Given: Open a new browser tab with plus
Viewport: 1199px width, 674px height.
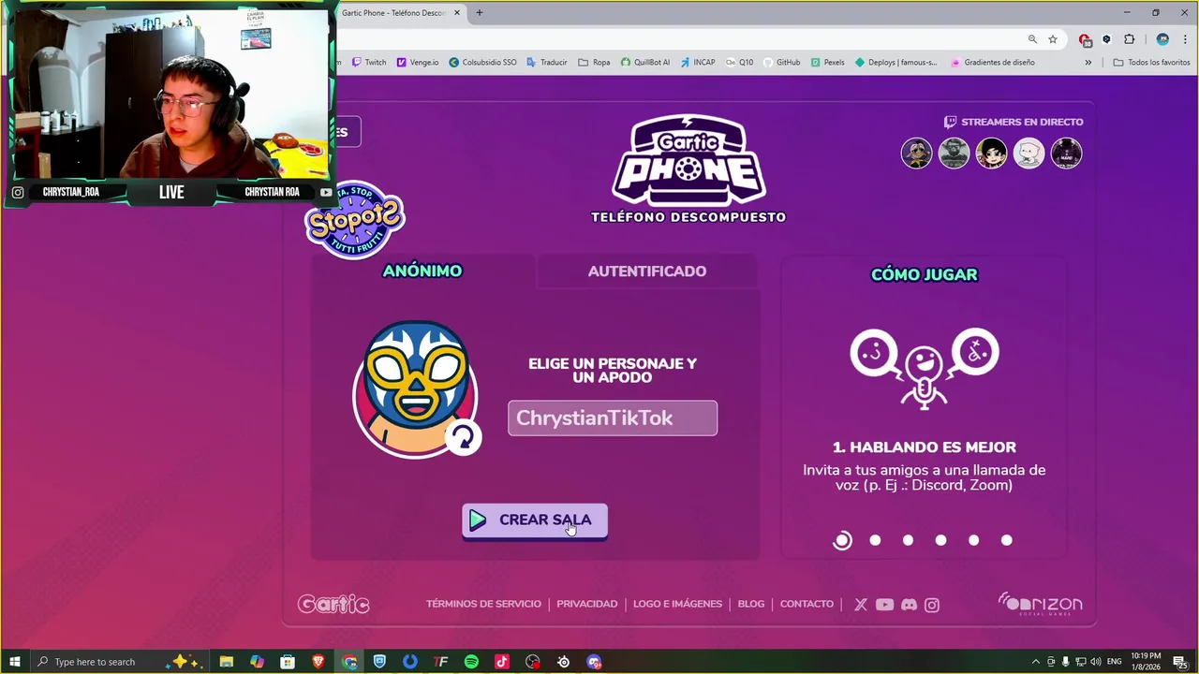Looking at the screenshot, I should pos(480,13).
